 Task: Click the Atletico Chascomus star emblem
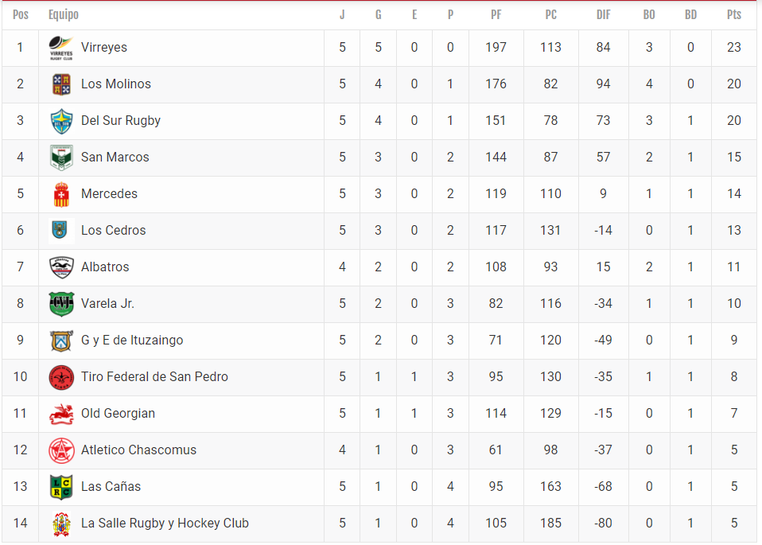click(x=61, y=450)
